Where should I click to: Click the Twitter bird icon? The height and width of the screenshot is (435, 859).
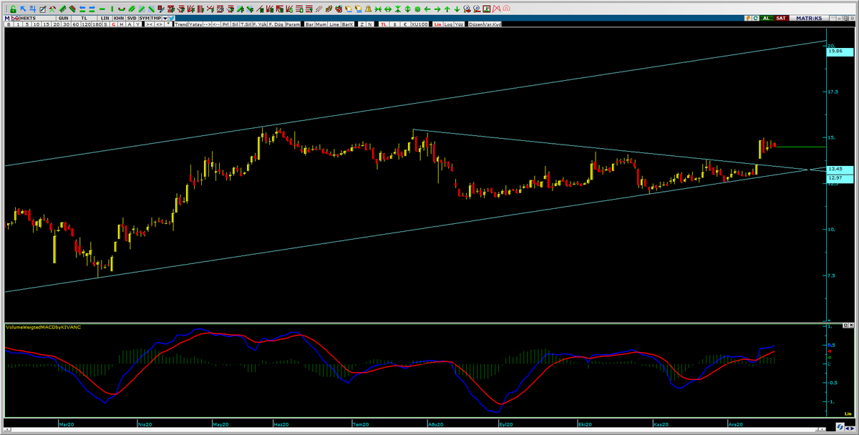click(172, 18)
